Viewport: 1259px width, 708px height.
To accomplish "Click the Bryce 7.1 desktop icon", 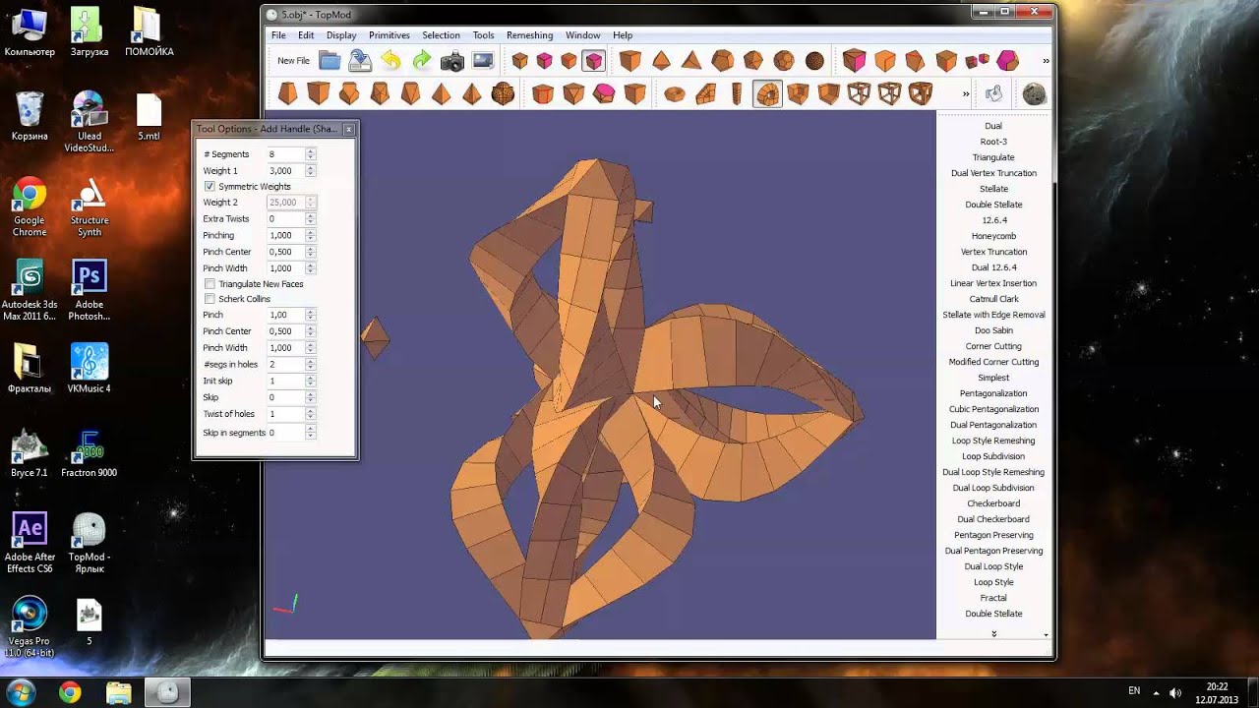I will (30, 453).
